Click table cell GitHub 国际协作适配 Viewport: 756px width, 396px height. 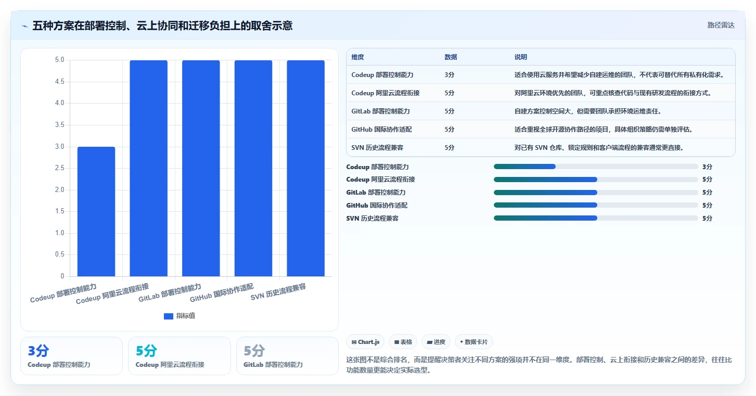[x=382, y=130]
